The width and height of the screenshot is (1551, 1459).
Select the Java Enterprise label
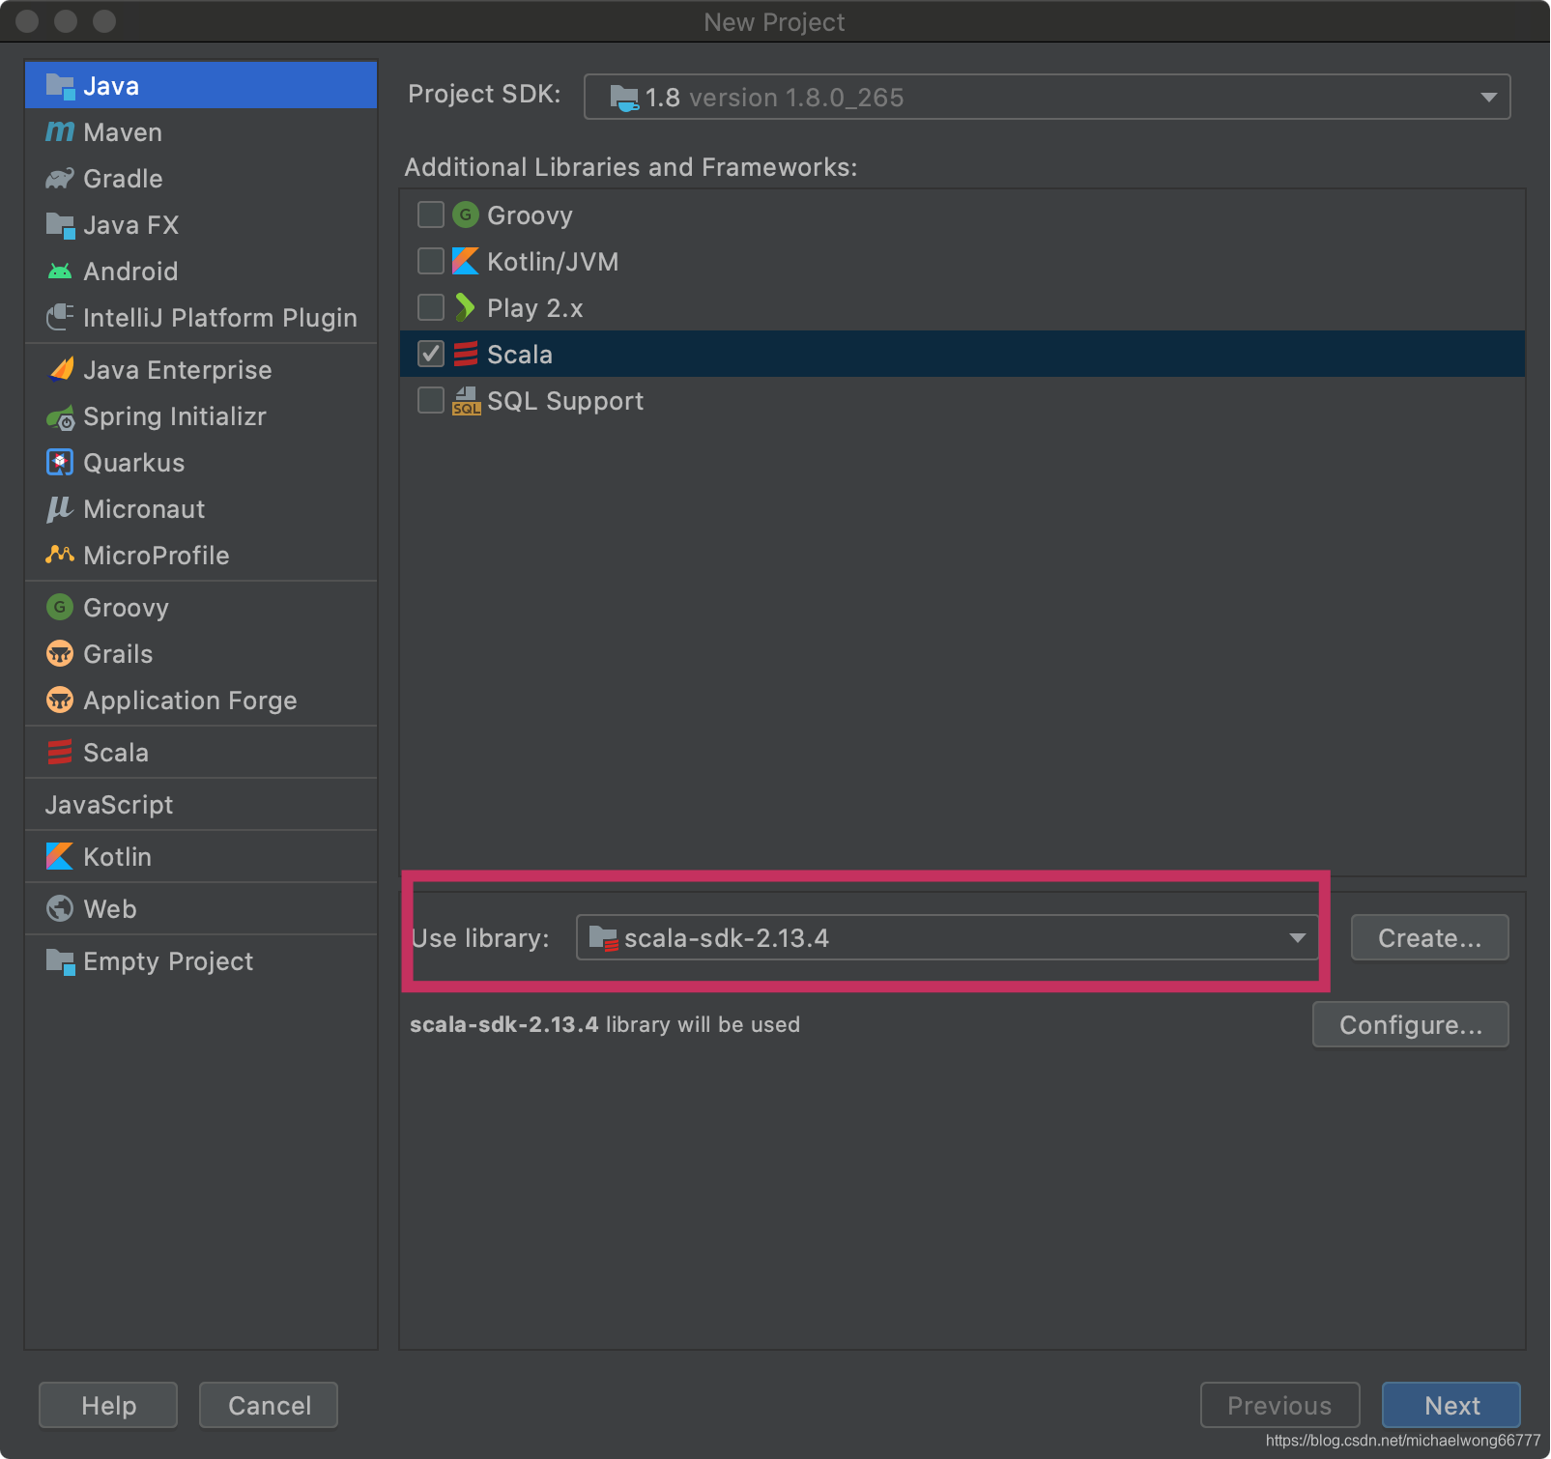[x=178, y=370]
